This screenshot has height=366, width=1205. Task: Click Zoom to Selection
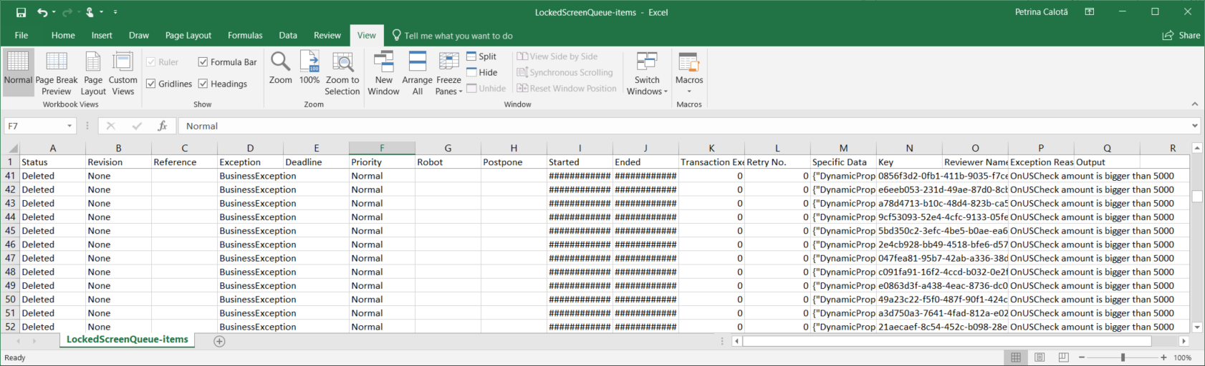[342, 72]
